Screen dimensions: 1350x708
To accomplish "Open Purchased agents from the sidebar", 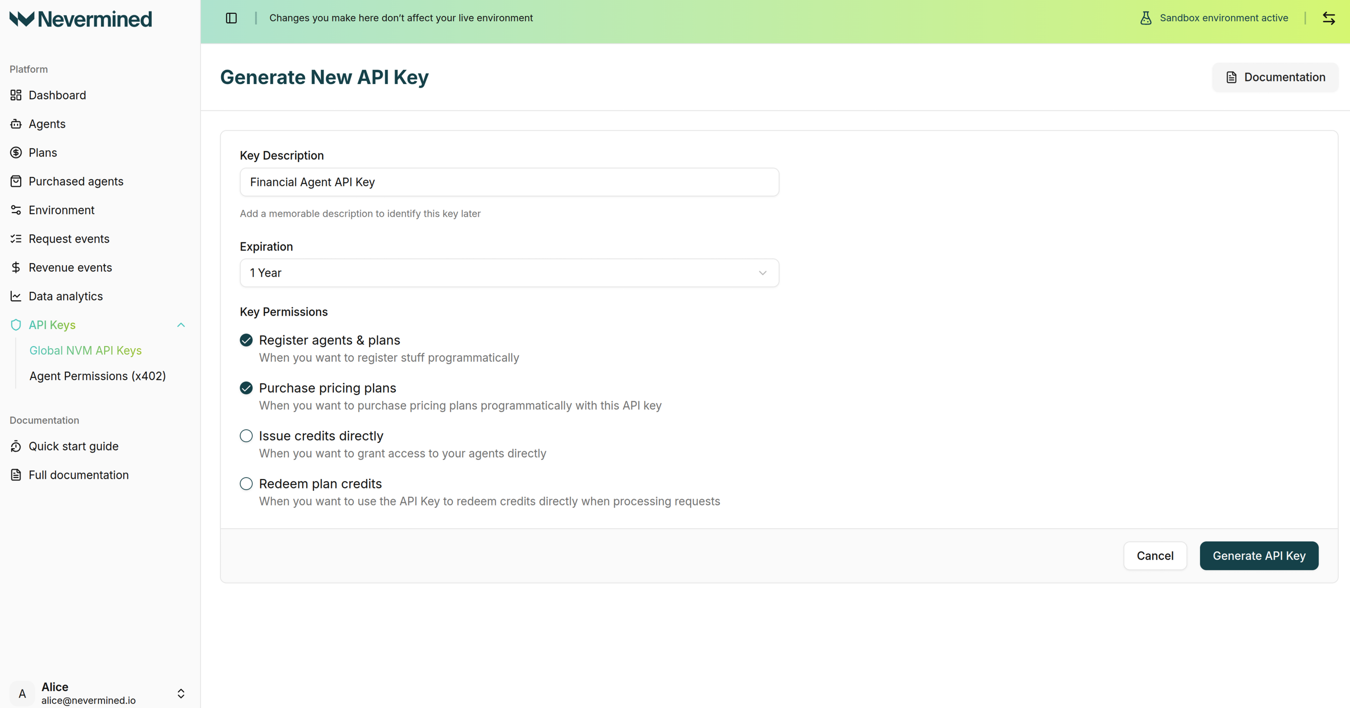I will pyautogui.click(x=75, y=181).
